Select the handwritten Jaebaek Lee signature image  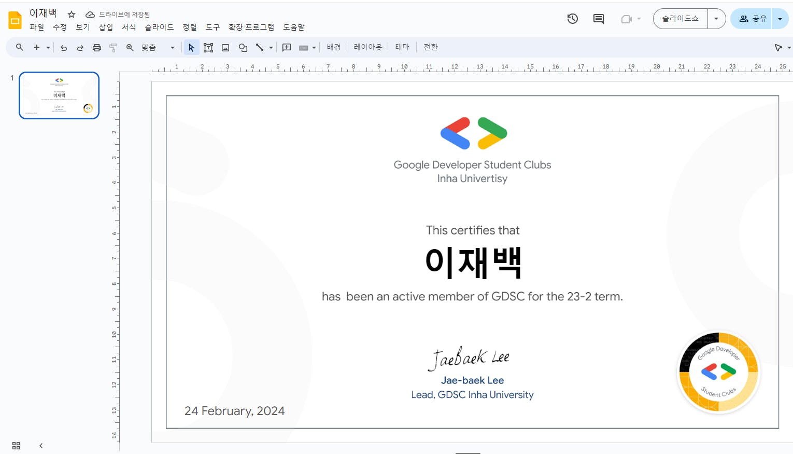click(469, 358)
